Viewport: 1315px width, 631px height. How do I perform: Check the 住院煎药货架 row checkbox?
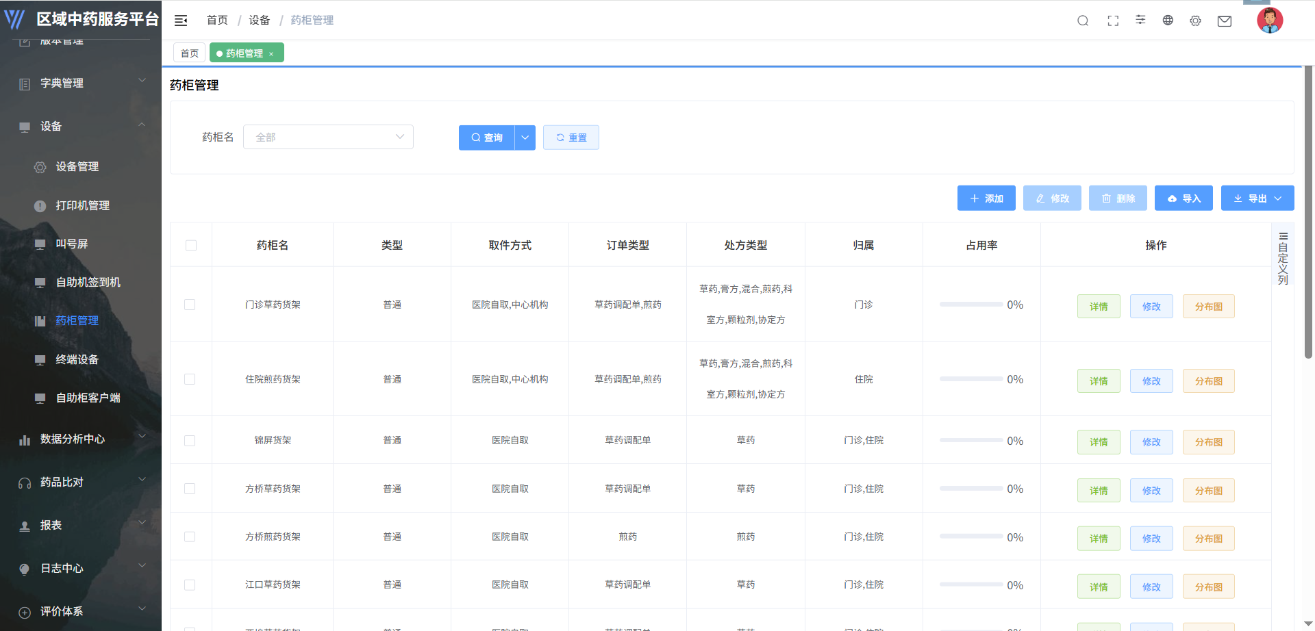click(x=190, y=379)
